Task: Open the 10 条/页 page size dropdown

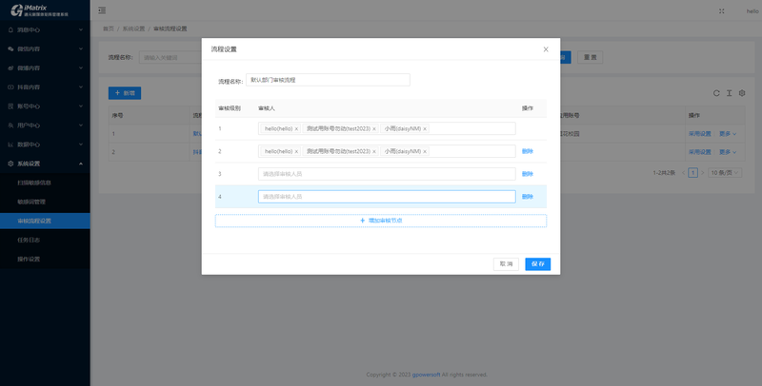Action: click(724, 173)
